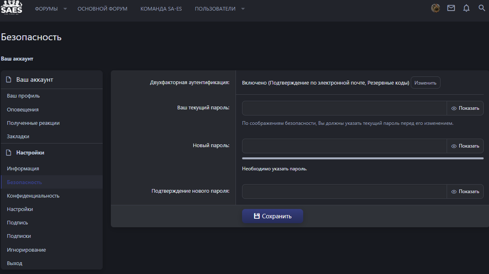Expand the Пользователи dropdown arrow

(x=243, y=9)
